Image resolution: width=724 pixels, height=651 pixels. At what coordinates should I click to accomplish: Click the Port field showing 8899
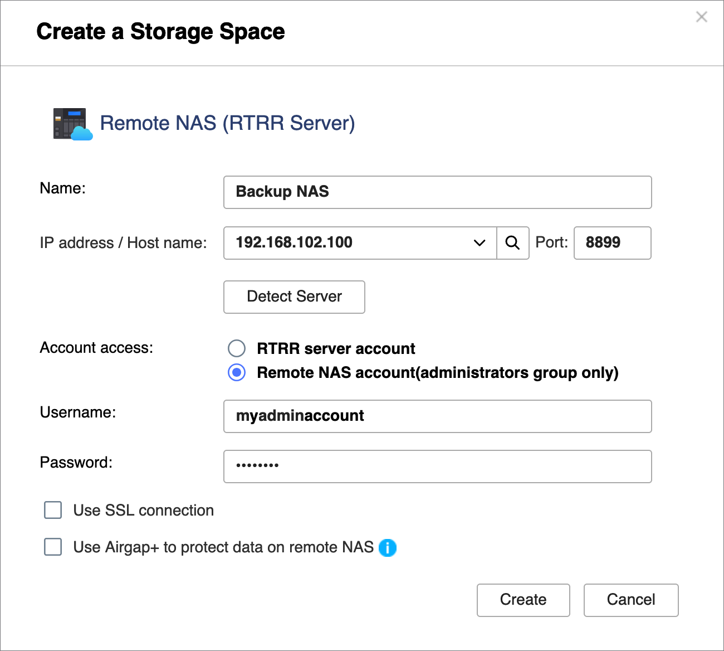click(612, 243)
